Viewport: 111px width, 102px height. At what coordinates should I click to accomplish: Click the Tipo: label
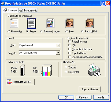click(13, 45)
